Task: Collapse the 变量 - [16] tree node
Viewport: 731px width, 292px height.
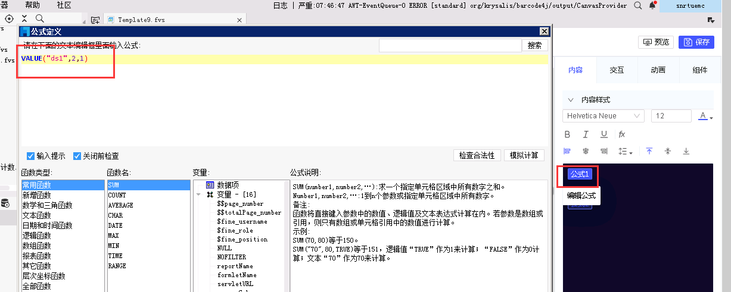Action: (198, 194)
